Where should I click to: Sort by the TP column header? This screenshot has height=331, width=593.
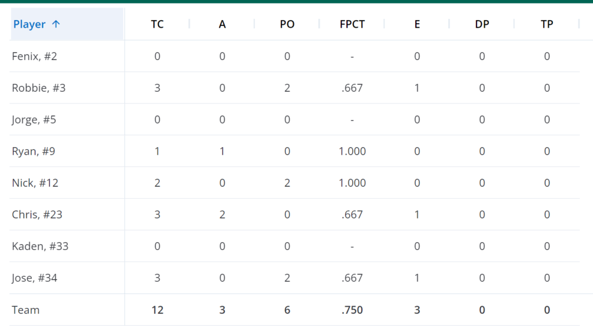pos(547,24)
